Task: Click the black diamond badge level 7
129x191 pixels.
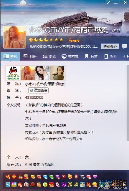Action: coord(82,177)
